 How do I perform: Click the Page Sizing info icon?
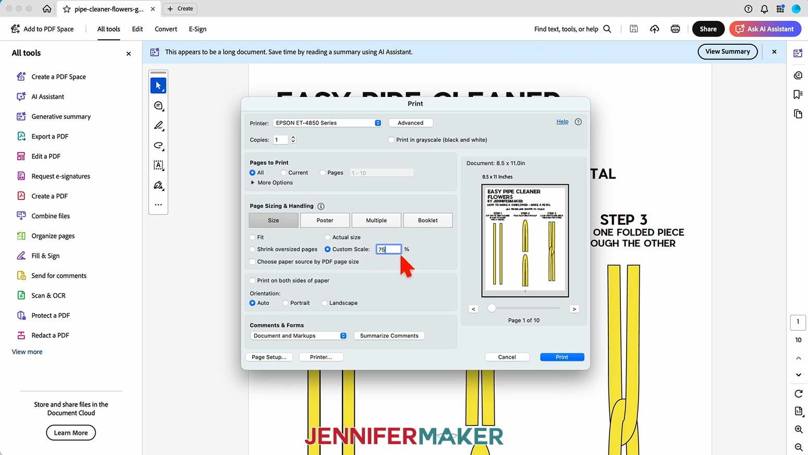(321, 206)
